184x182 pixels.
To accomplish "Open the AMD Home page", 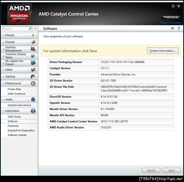I will click(14, 117).
